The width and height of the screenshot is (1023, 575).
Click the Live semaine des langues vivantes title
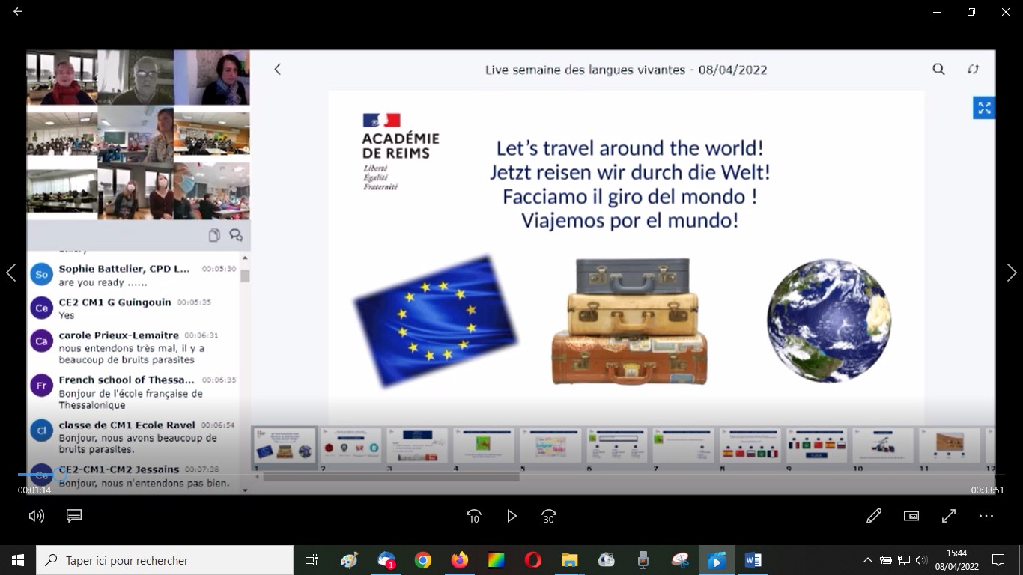626,70
